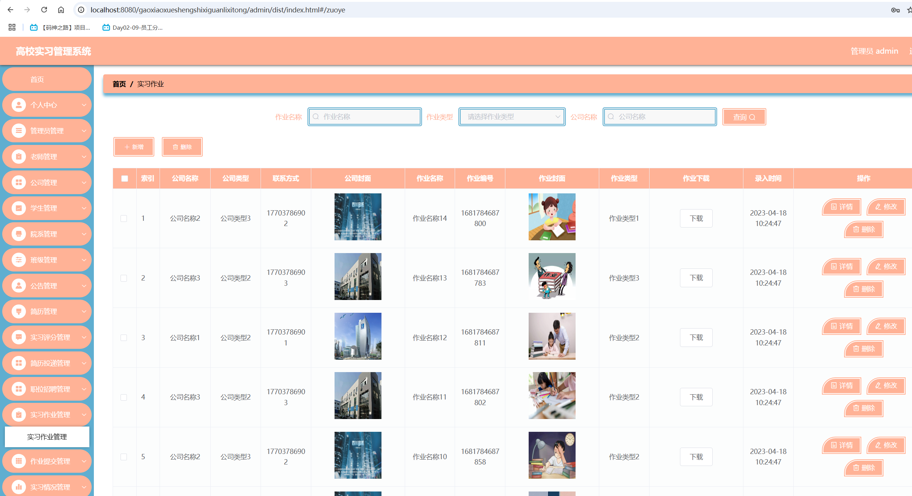Viewport: 912px width, 496px height.
Task: Click the 管理员 admin label in header
Action: (x=874, y=51)
